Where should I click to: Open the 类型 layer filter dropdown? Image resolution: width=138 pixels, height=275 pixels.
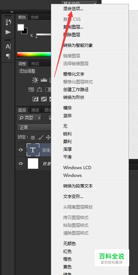click(x=29, y=118)
